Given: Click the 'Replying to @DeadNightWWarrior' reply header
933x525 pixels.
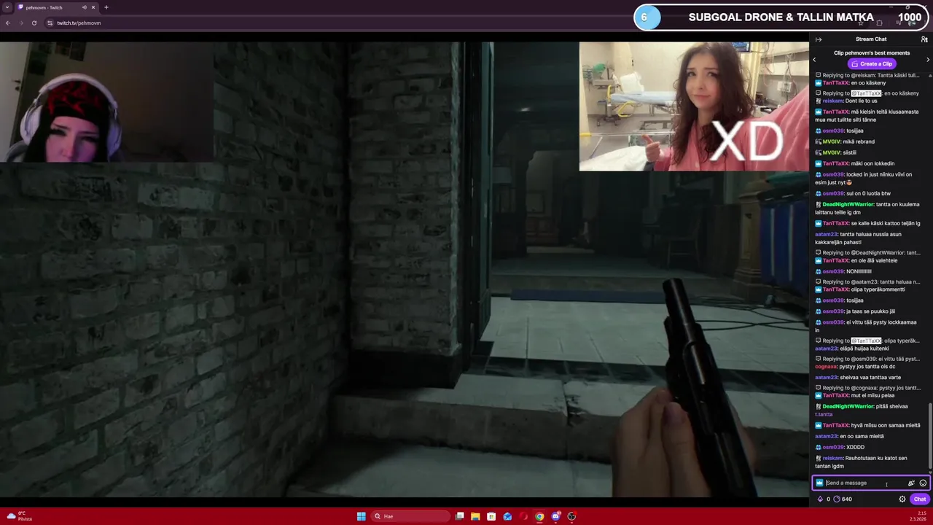Looking at the screenshot, I should pos(867,253).
